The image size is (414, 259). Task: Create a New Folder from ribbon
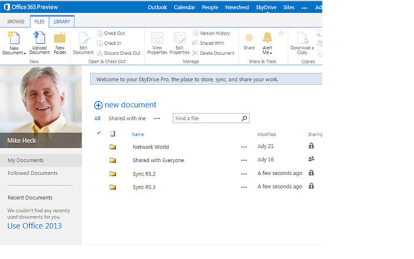tap(60, 44)
